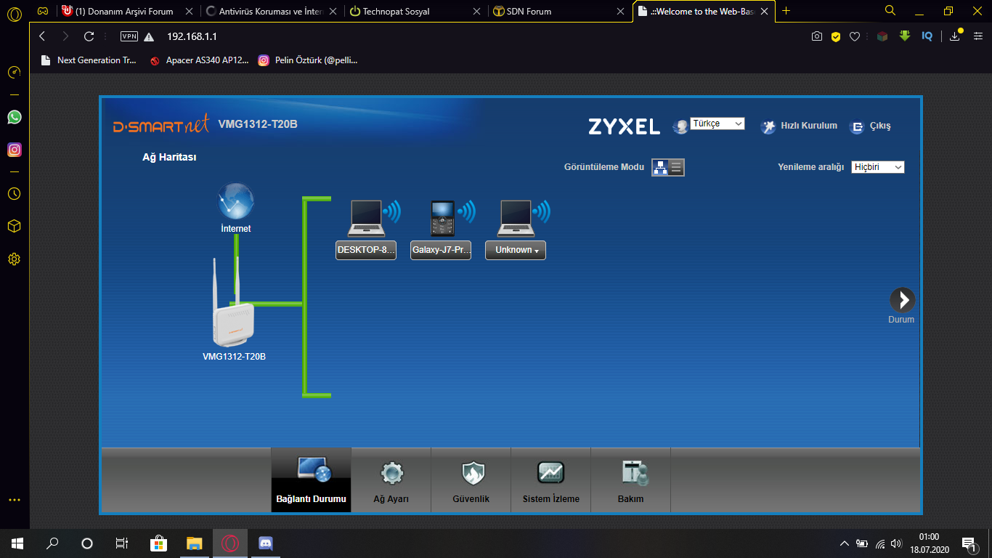The width and height of the screenshot is (992, 558).
Task: Open Pelin Öztürk Instagram bookmark
Action: (x=308, y=60)
